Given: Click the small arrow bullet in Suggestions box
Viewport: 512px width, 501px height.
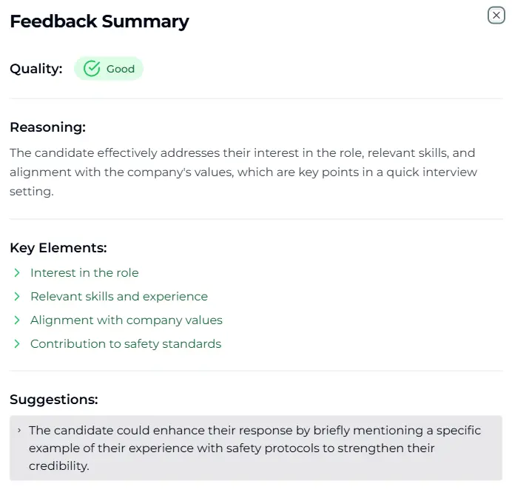Looking at the screenshot, I should click(x=18, y=430).
